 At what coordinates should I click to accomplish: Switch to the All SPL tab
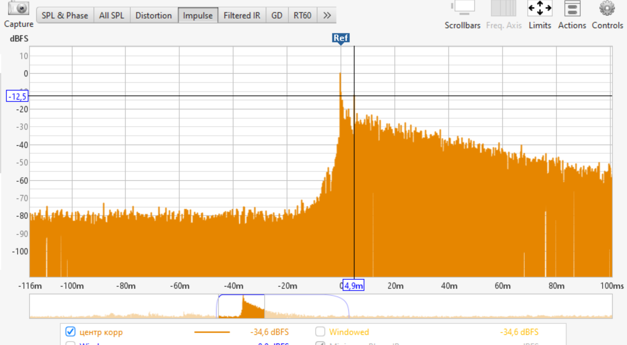point(112,15)
